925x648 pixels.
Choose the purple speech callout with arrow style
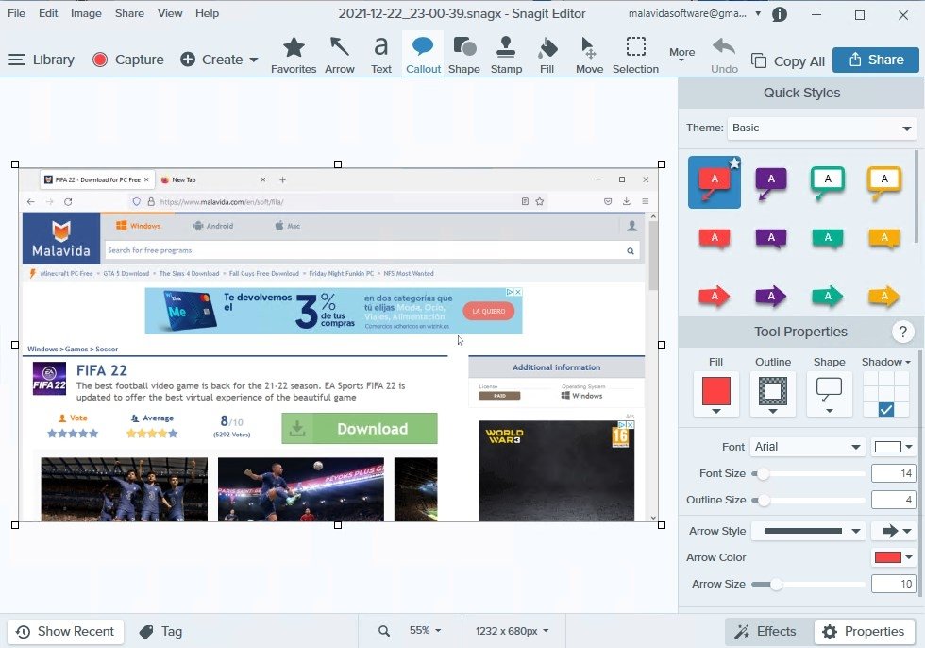point(771,183)
